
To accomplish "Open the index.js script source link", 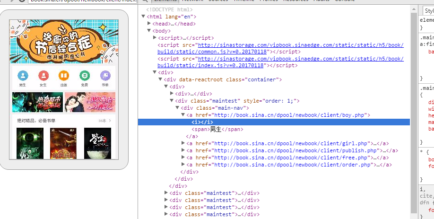I will tap(280, 62).
